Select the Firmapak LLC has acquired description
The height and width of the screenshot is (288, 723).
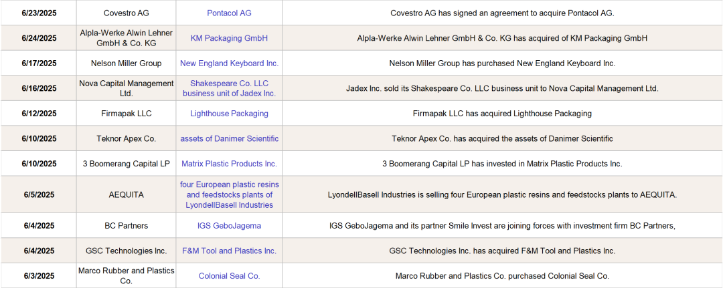click(502, 114)
